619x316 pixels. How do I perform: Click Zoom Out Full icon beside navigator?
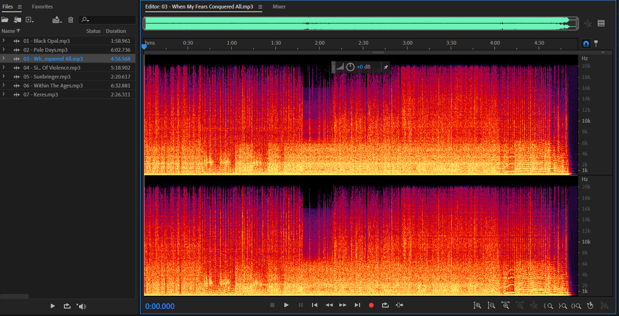pos(588,23)
